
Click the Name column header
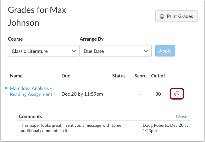[x=16, y=76]
